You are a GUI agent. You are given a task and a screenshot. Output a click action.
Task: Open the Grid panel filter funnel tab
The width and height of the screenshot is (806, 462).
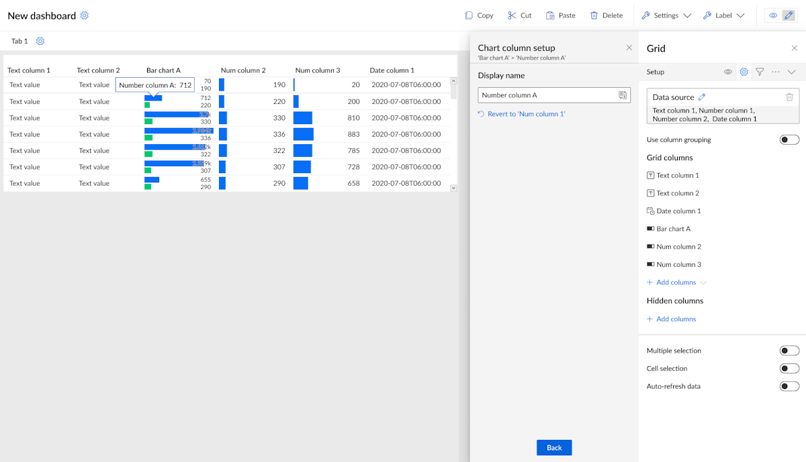[760, 72]
